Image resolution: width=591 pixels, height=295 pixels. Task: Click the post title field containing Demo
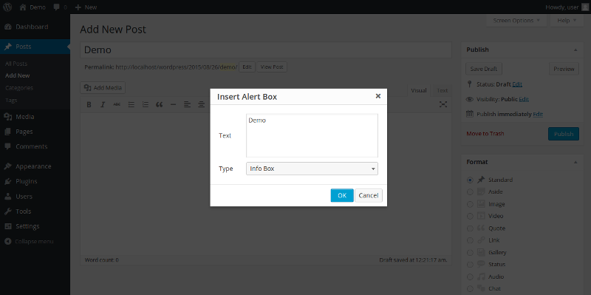click(x=266, y=50)
